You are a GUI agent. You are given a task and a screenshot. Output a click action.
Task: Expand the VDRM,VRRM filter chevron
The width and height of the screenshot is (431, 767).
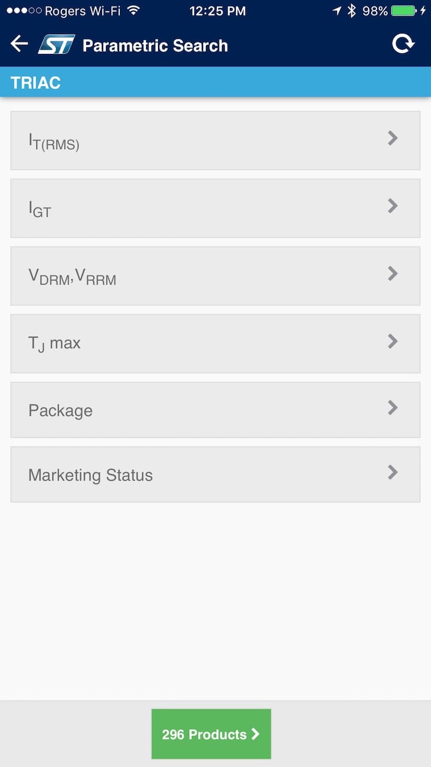(393, 274)
